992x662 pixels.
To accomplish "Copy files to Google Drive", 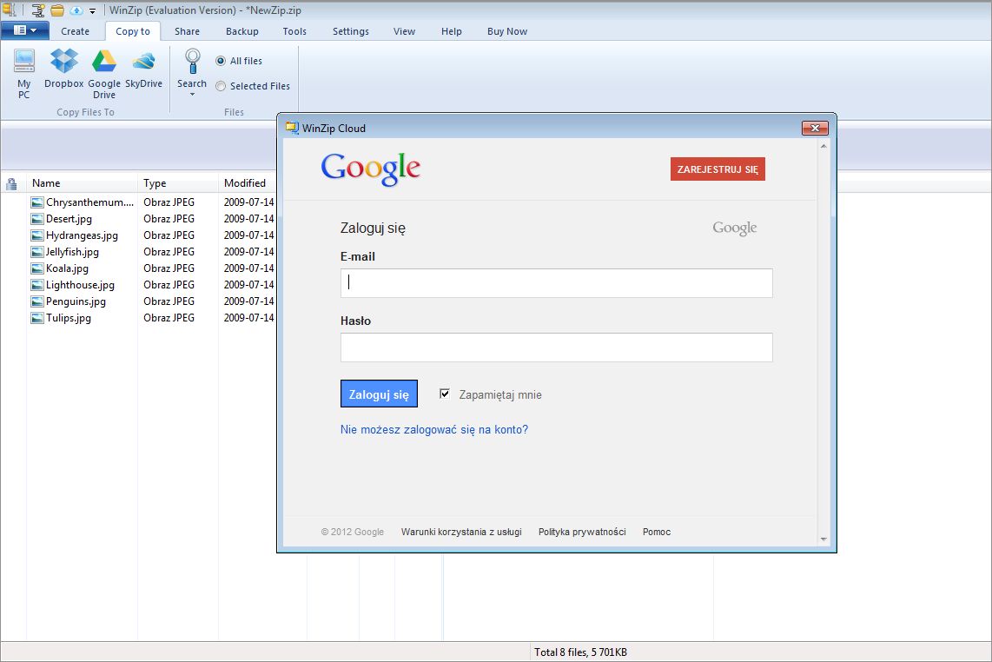I will 104,74.
